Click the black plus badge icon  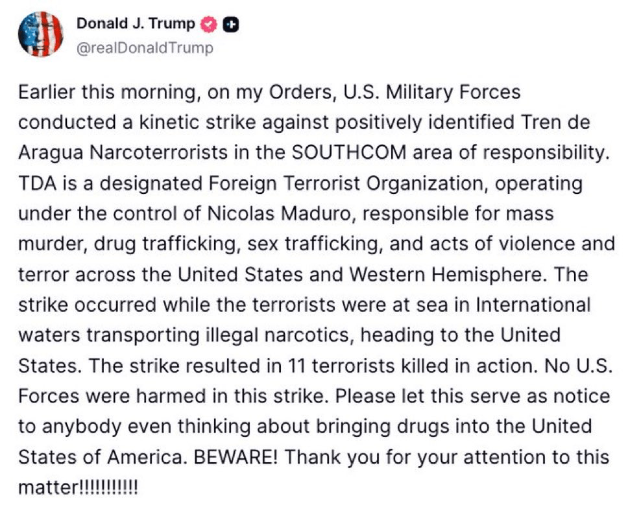[x=230, y=25]
